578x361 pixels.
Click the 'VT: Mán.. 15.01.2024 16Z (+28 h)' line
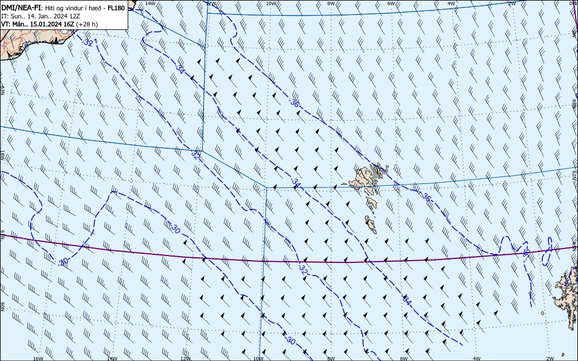50,24
